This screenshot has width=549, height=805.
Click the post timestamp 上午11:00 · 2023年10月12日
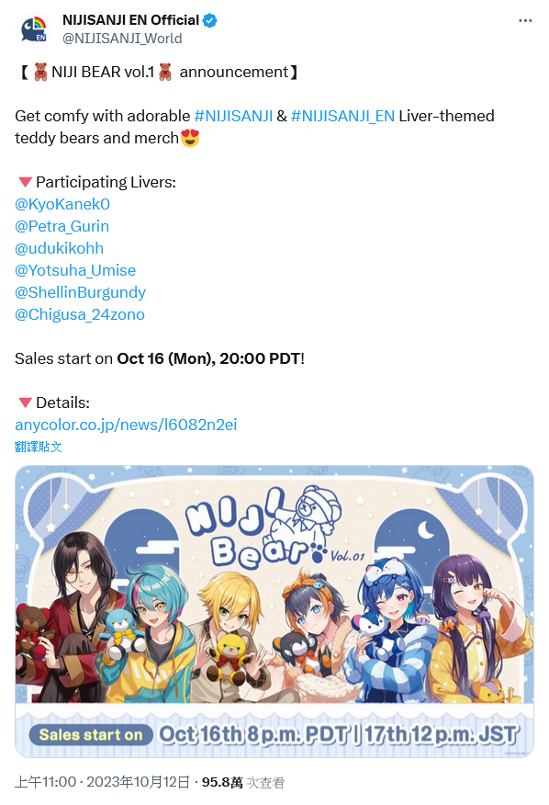pos(102,782)
